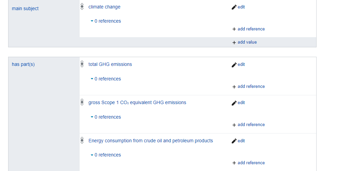Open the total GHG emissions link
This screenshot has width=343, height=171.
tap(110, 64)
